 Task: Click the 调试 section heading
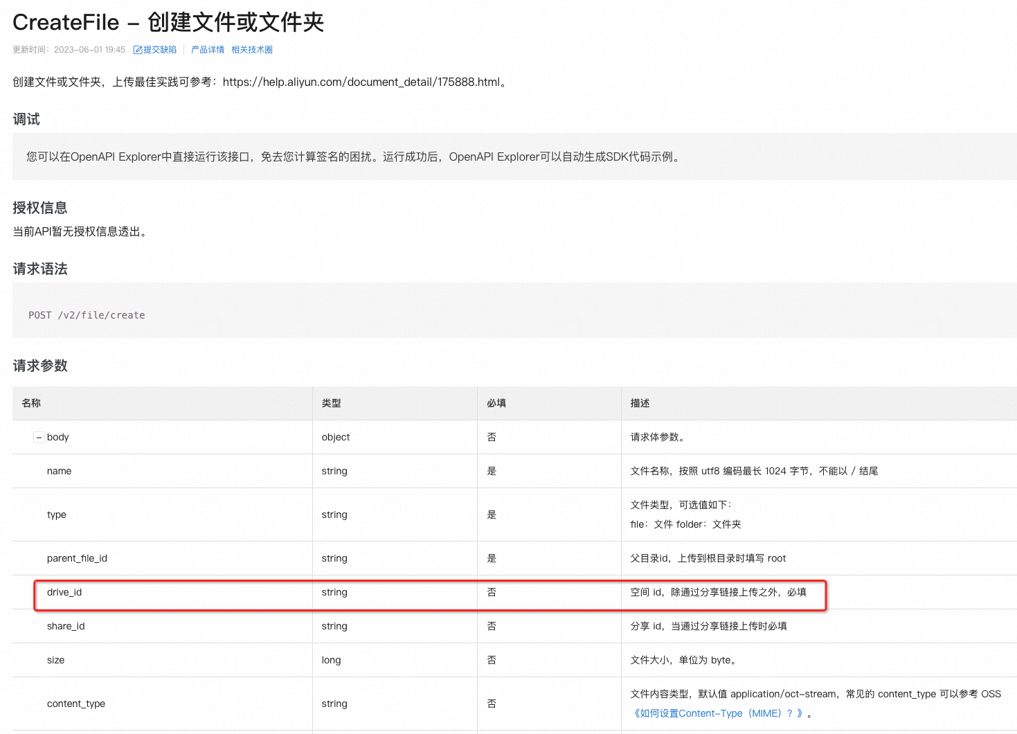pos(26,119)
